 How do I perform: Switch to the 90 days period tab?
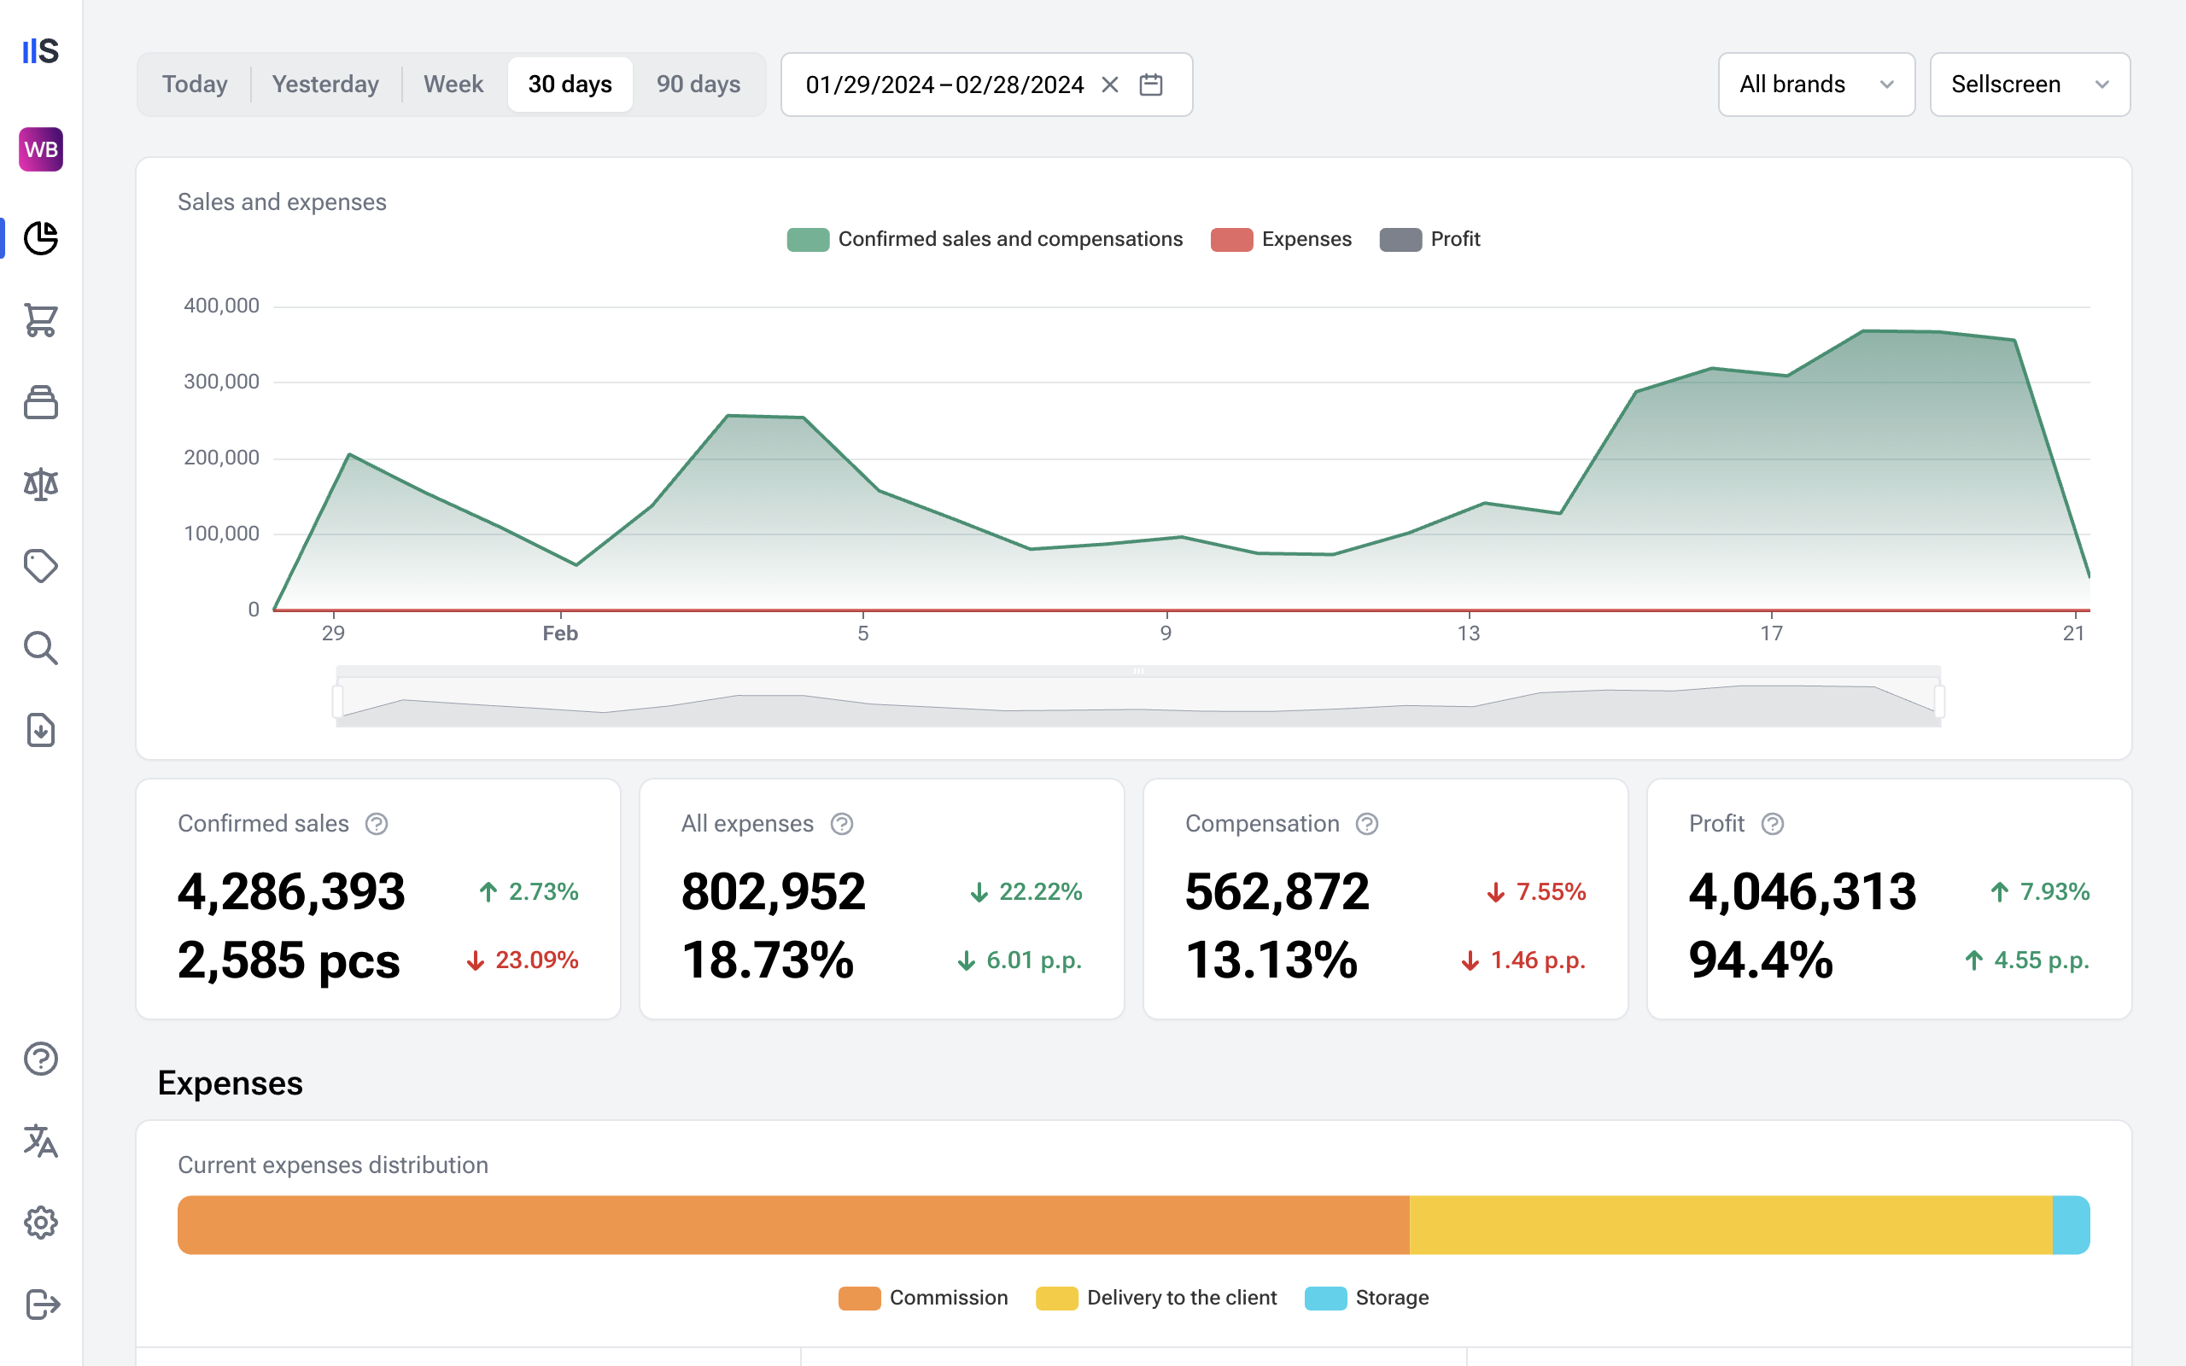[x=698, y=85]
